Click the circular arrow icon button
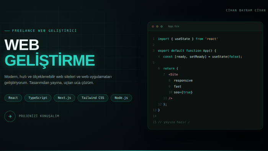This screenshot has height=151, width=268. pos(10,116)
